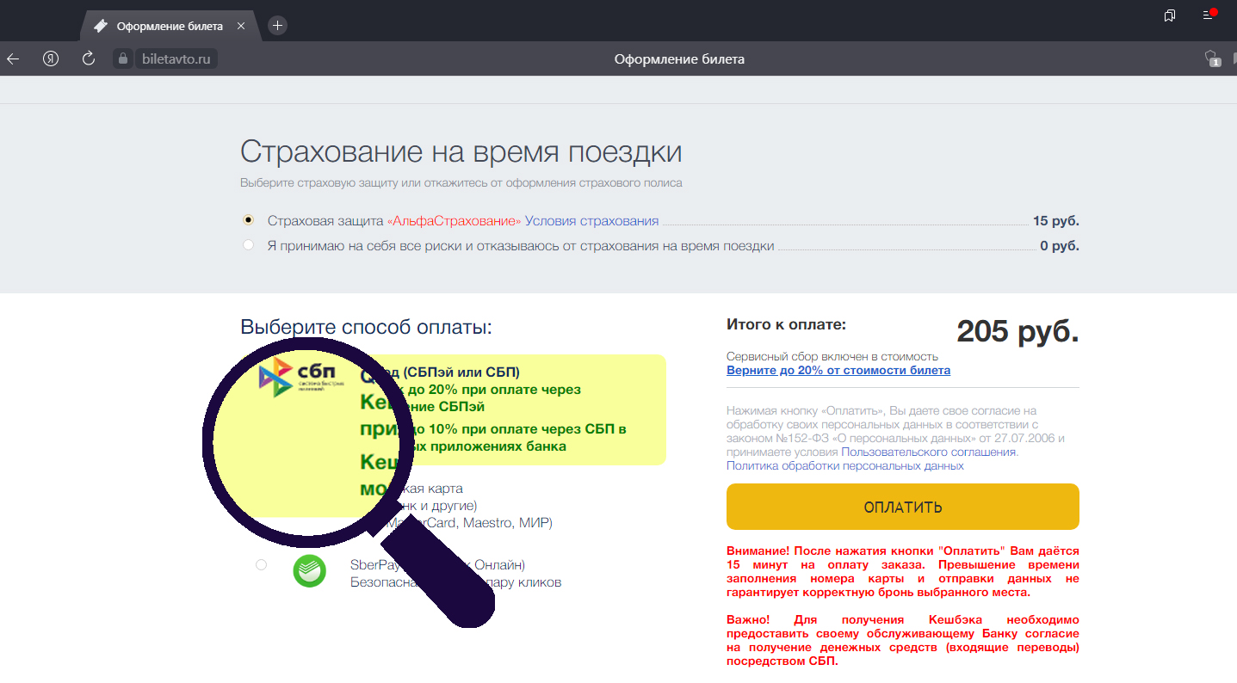Screen dimensions: 1237x683
Task: Open a new tab with the plus button
Action: (x=277, y=26)
